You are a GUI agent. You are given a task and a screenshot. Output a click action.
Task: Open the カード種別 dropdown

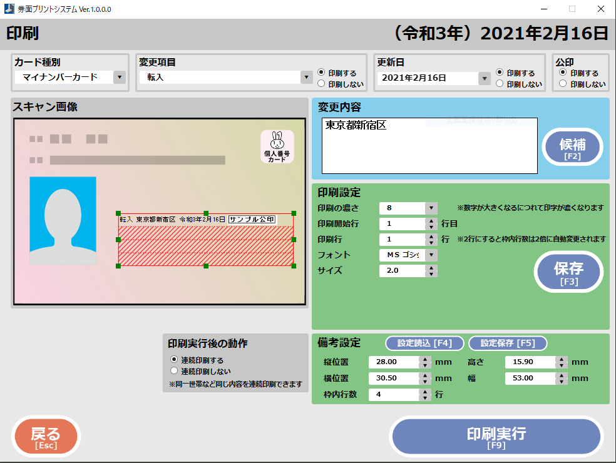coord(119,78)
